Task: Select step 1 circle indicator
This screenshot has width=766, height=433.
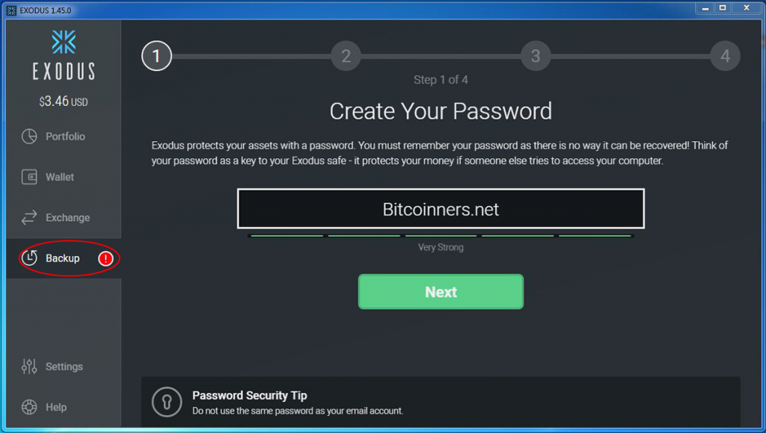Action: pos(156,56)
